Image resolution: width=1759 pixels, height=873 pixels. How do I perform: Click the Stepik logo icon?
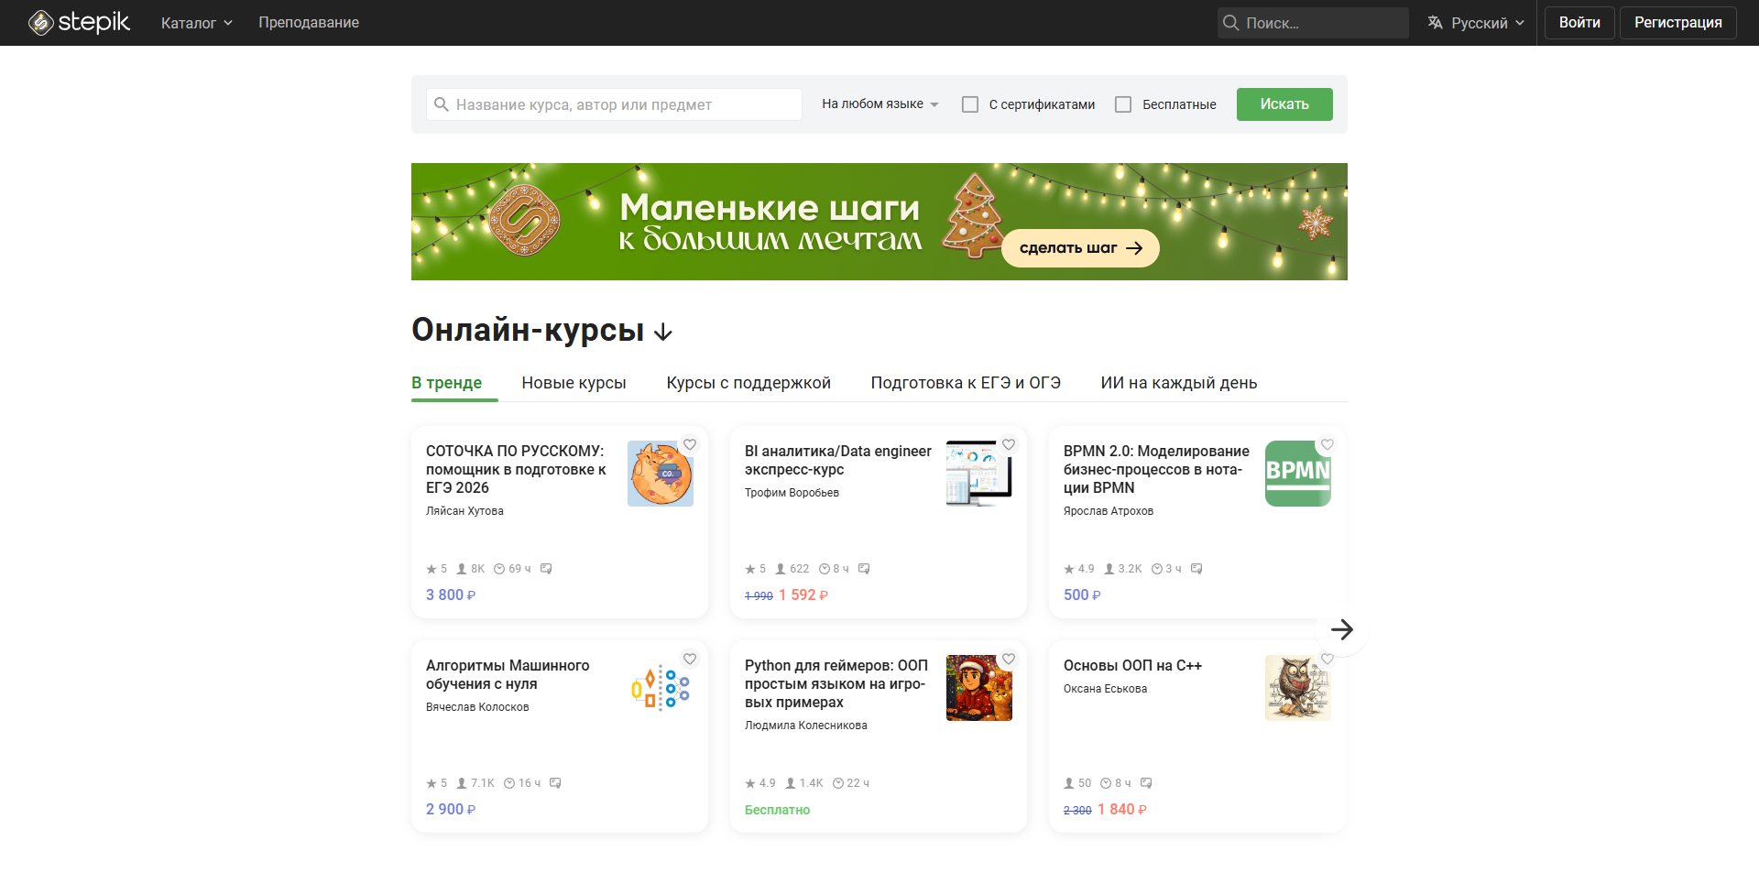point(40,22)
